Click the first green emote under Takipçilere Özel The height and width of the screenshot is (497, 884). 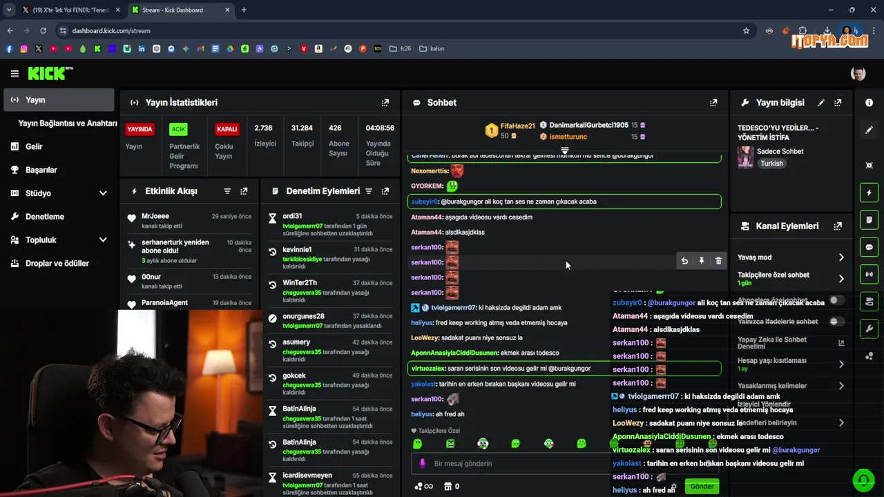(x=417, y=444)
